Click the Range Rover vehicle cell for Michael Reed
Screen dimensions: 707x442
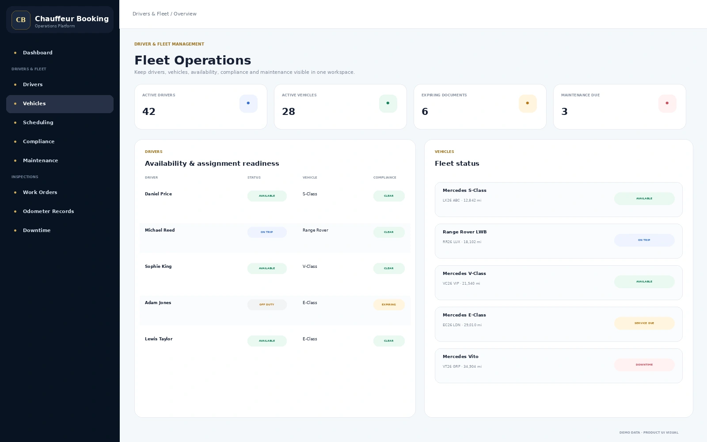click(315, 230)
